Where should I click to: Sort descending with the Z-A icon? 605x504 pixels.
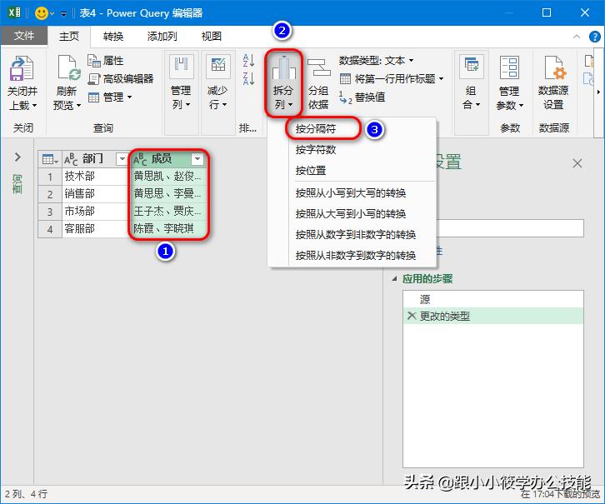pos(248,78)
